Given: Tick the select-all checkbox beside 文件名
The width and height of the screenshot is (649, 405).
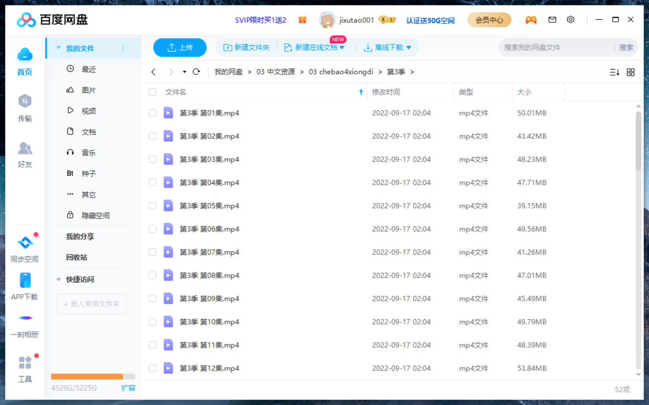Looking at the screenshot, I should pos(152,92).
